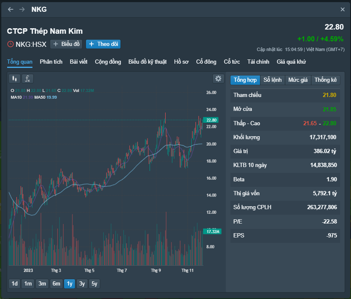Click the Số lượng CPLH value 263,277,806

[x=322, y=207]
